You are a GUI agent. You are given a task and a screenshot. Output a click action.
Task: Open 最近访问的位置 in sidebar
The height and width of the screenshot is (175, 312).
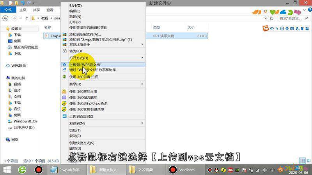(25, 47)
